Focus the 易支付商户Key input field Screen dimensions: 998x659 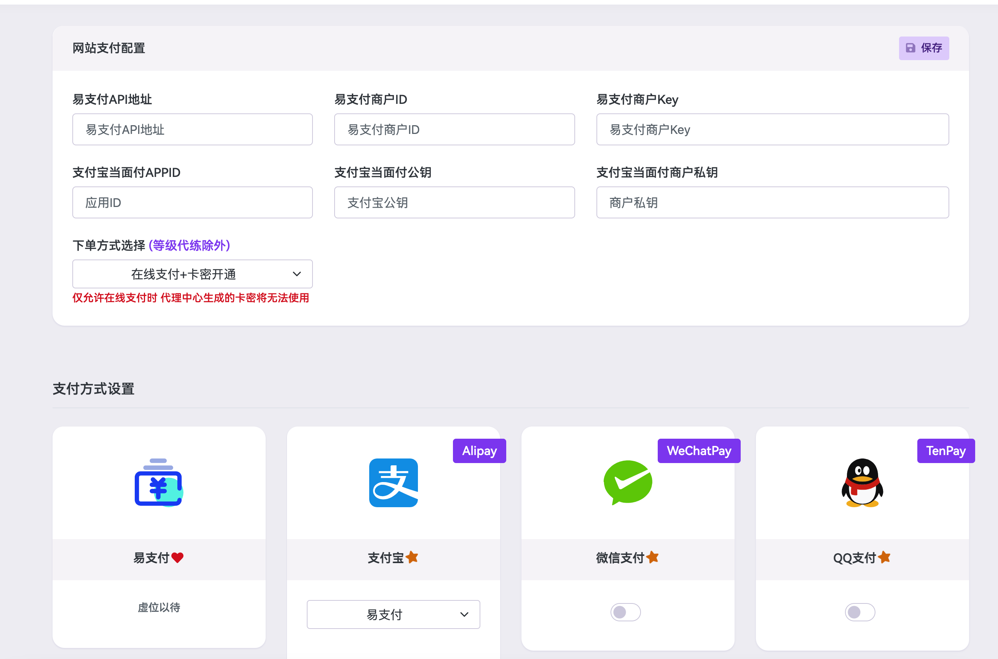[772, 129]
